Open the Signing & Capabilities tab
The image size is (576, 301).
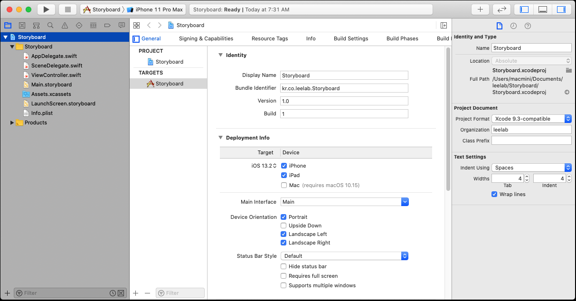point(206,38)
